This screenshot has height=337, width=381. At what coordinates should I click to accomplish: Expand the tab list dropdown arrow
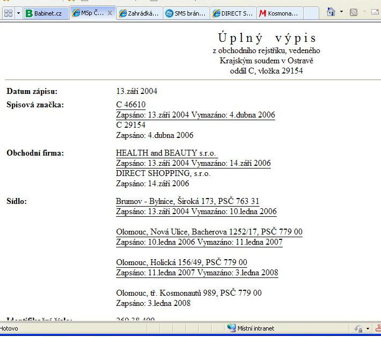point(18,13)
